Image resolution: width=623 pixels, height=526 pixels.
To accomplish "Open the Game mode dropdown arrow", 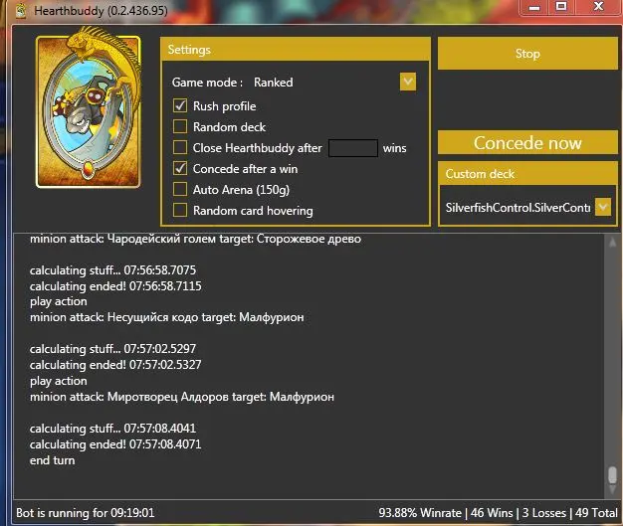I will point(408,82).
